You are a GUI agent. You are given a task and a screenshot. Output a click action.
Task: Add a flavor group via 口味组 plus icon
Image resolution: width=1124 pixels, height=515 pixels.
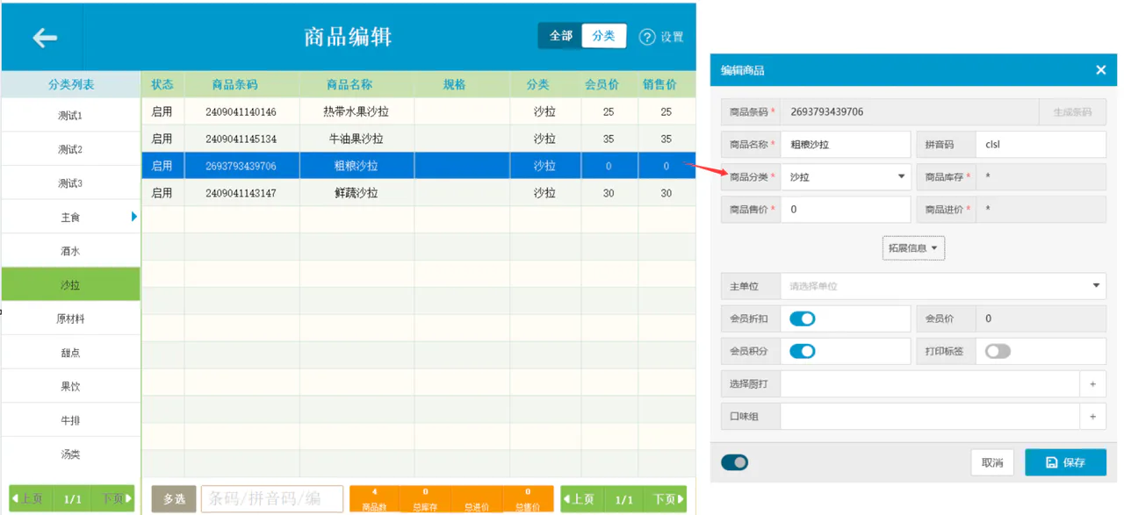pos(1092,417)
